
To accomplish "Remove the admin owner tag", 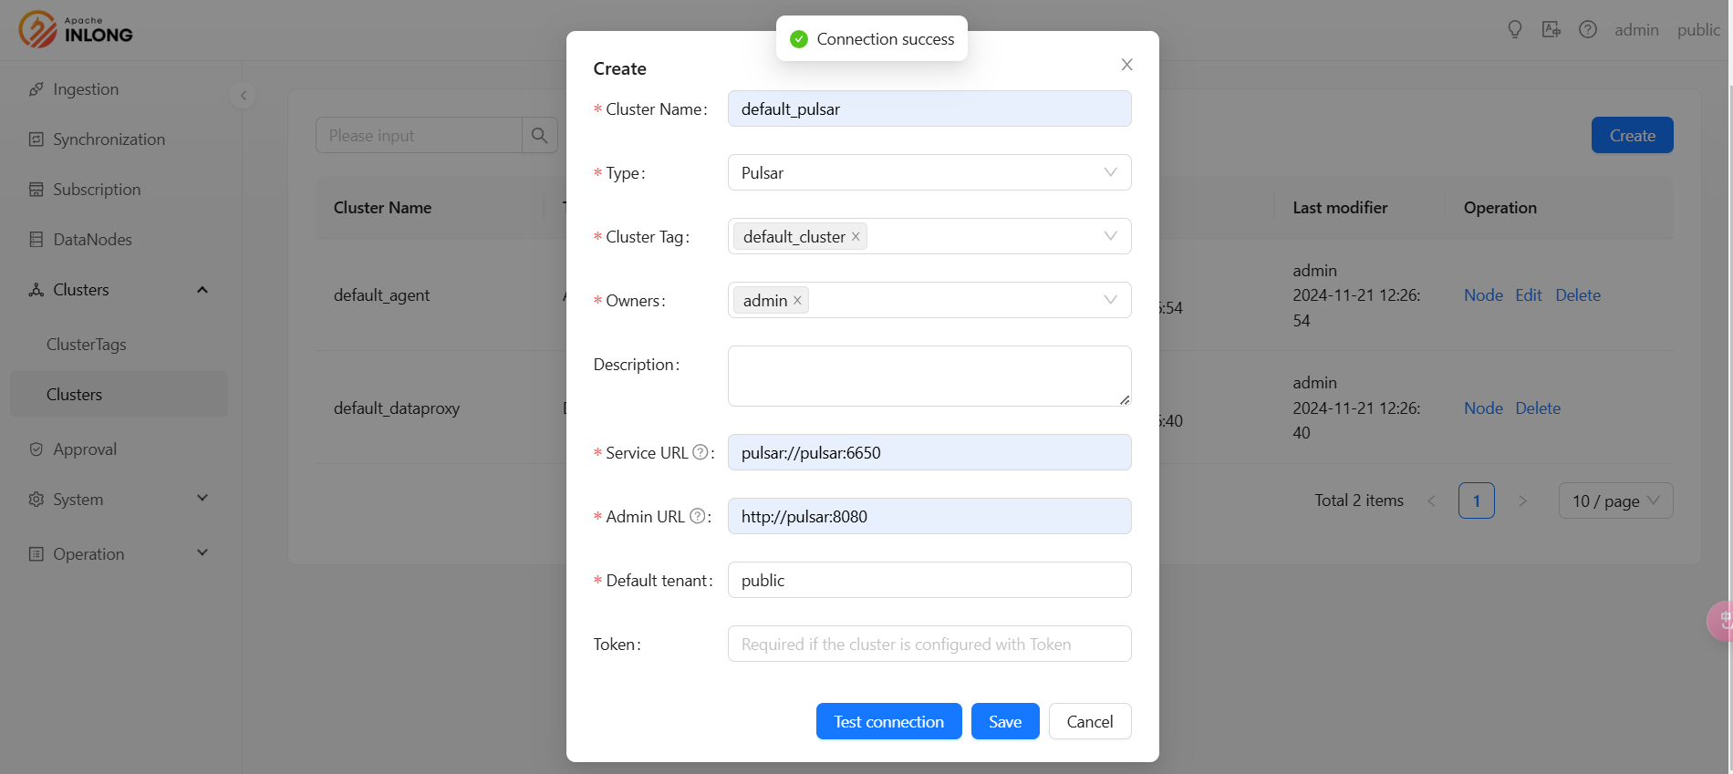I will click(797, 301).
